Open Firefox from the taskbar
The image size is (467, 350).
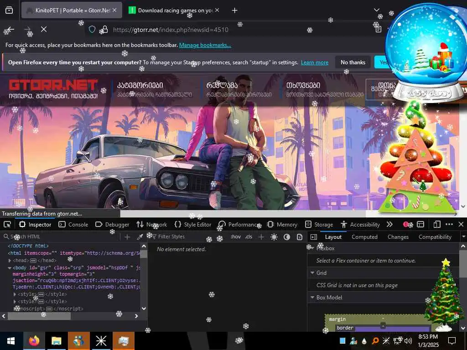click(34, 341)
